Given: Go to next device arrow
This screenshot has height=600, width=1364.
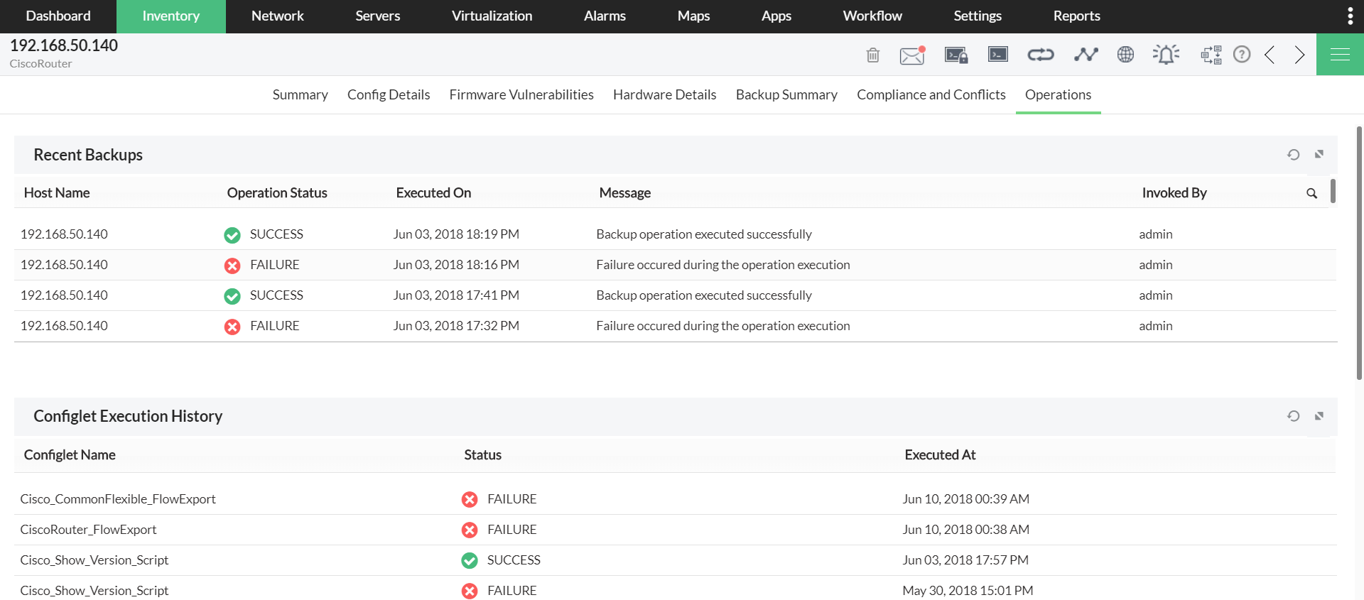Looking at the screenshot, I should [1299, 55].
